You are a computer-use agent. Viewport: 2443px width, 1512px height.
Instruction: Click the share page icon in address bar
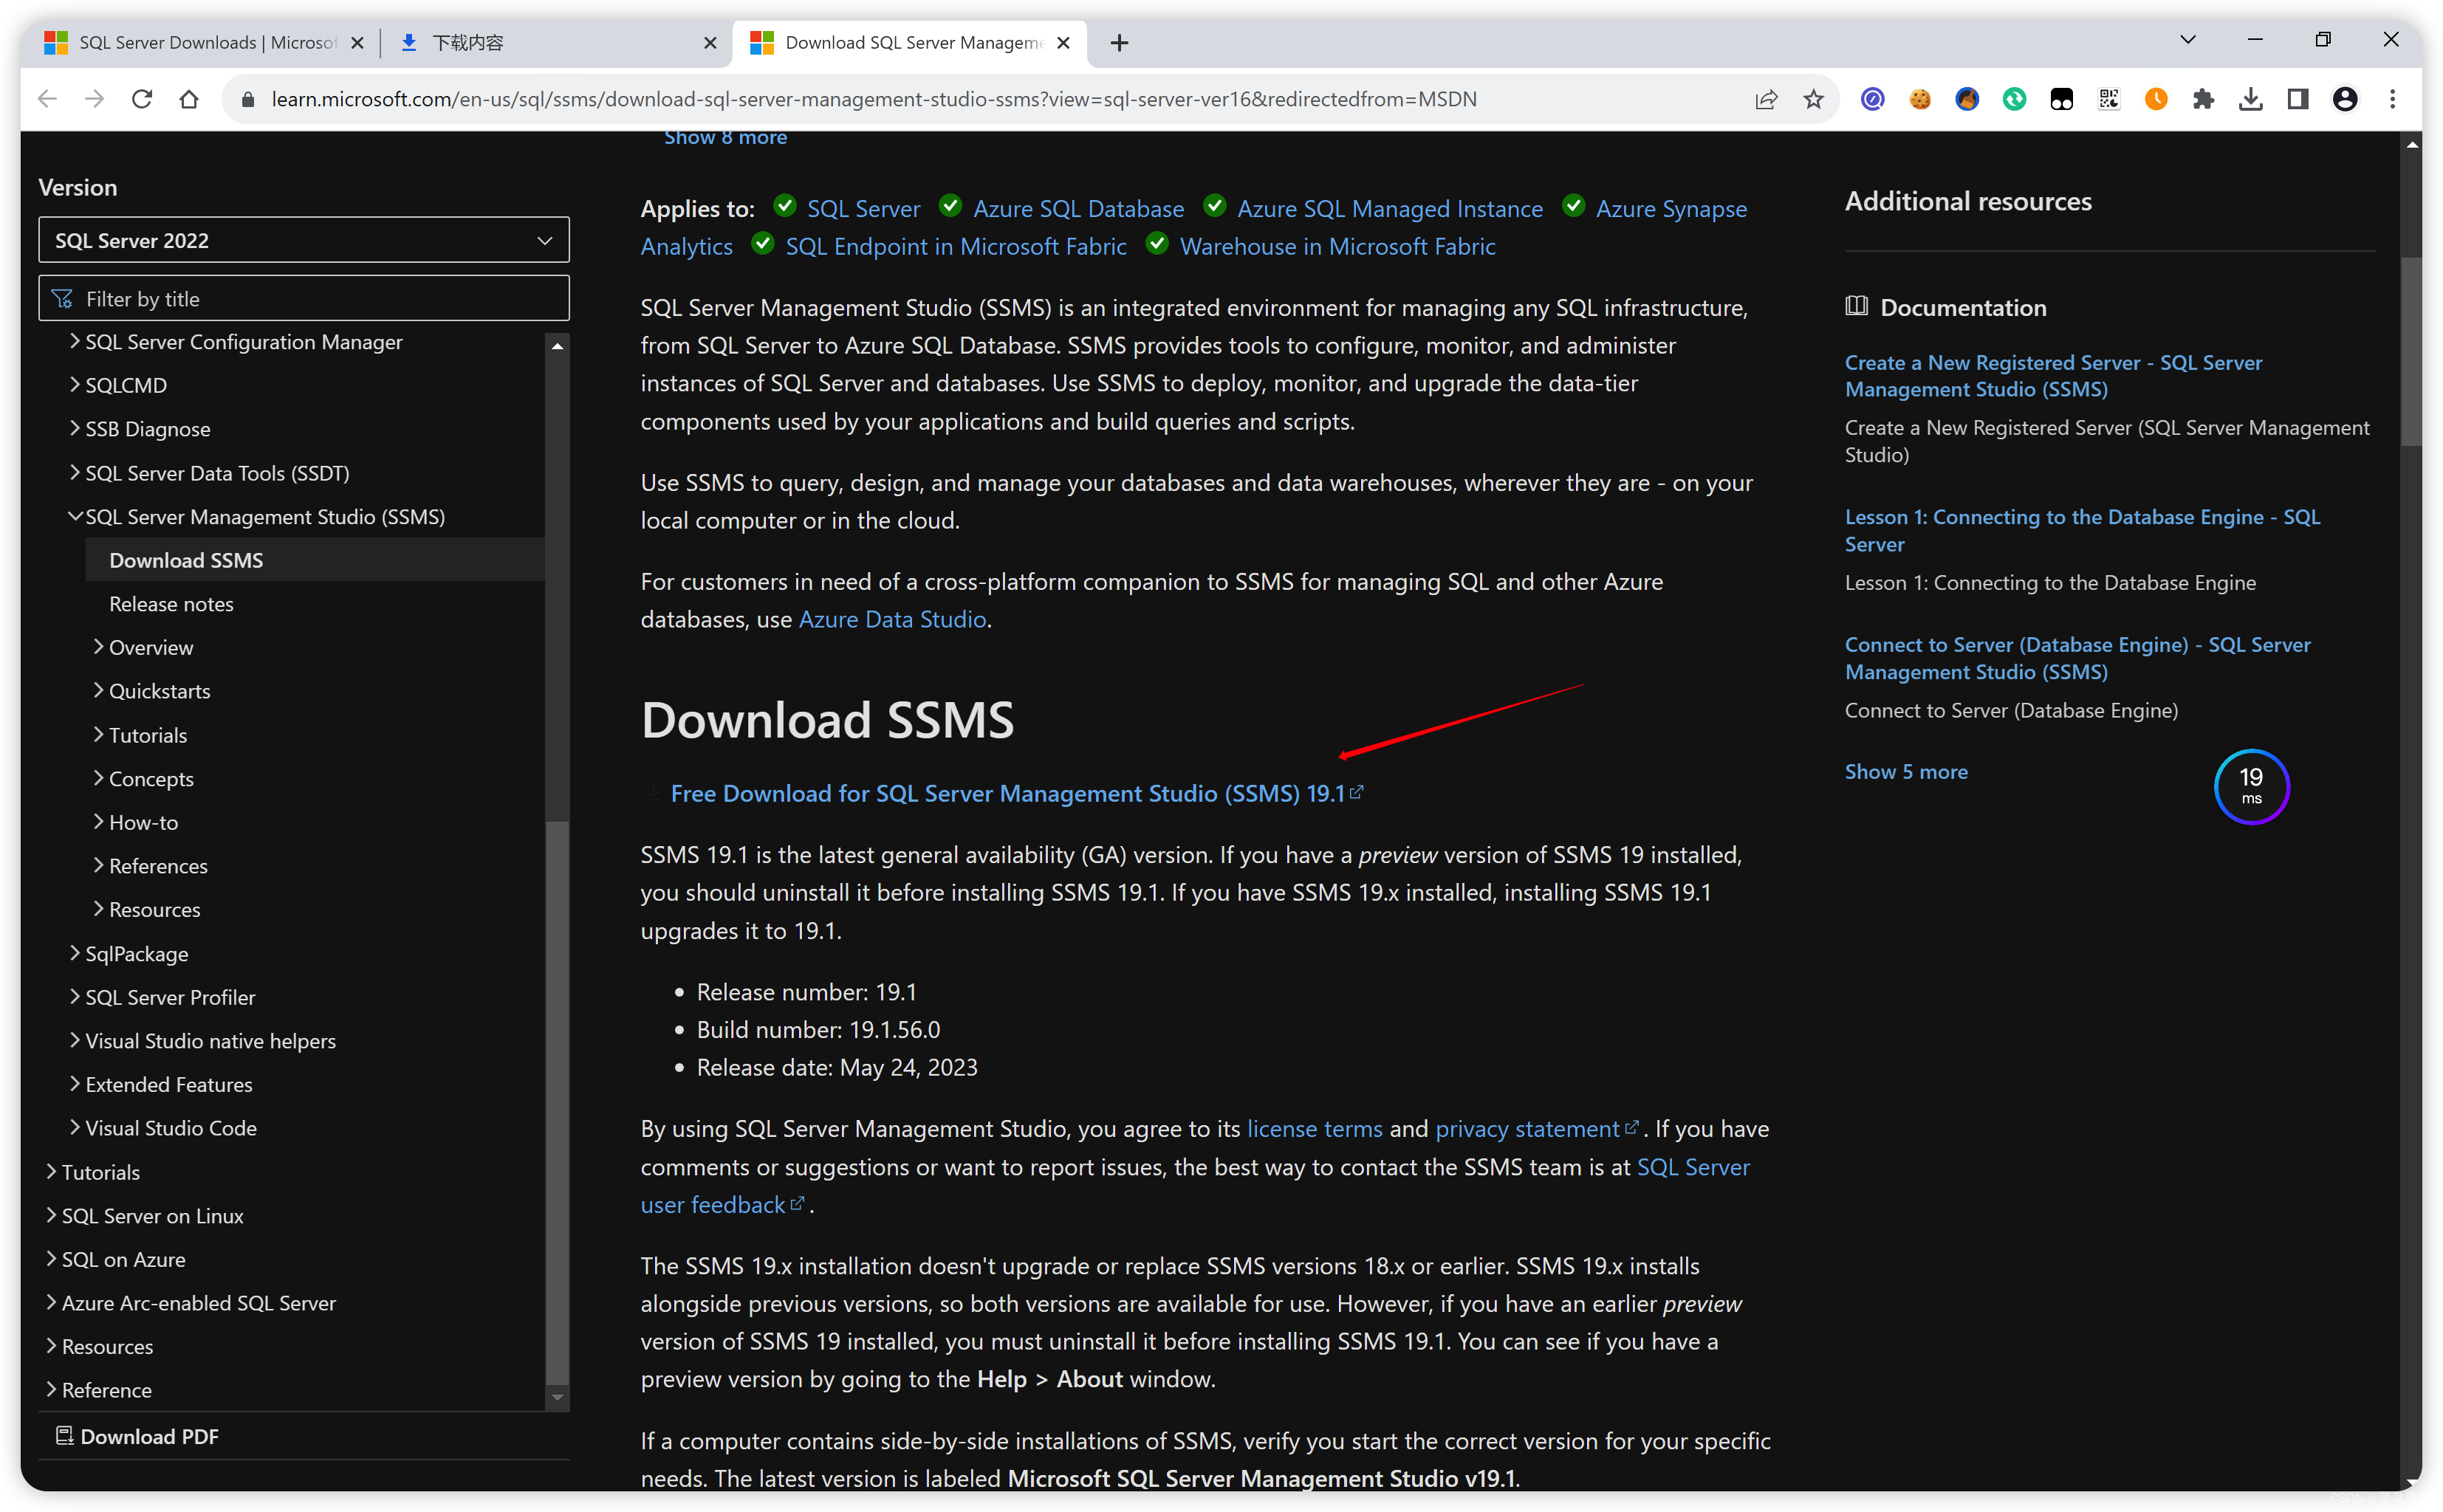(x=1766, y=99)
